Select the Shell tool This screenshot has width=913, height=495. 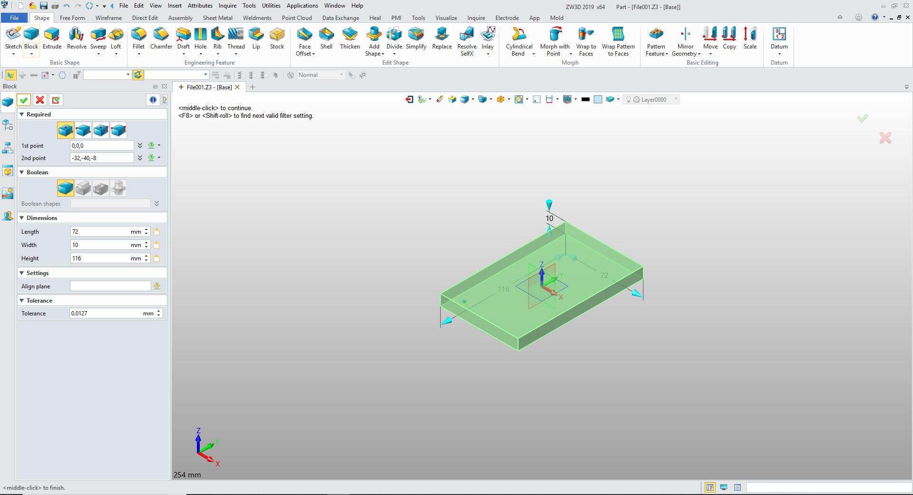pos(326,38)
